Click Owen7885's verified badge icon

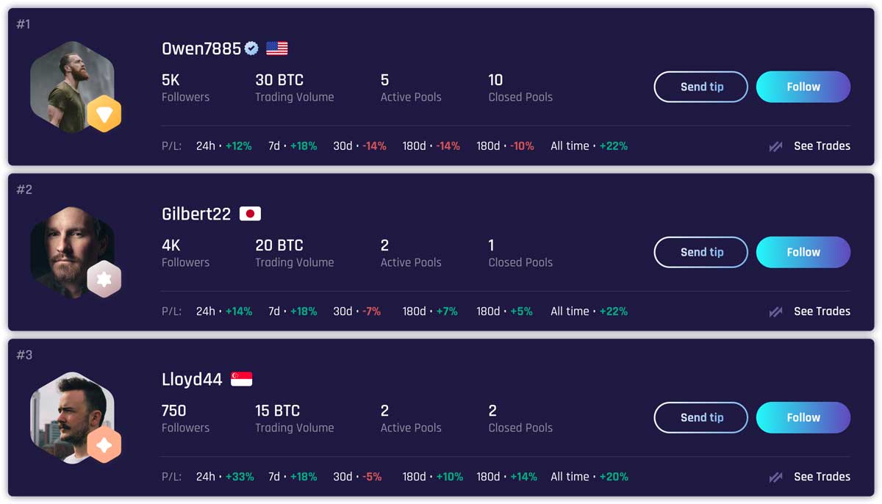pyautogui.click(x=251, y=48)
